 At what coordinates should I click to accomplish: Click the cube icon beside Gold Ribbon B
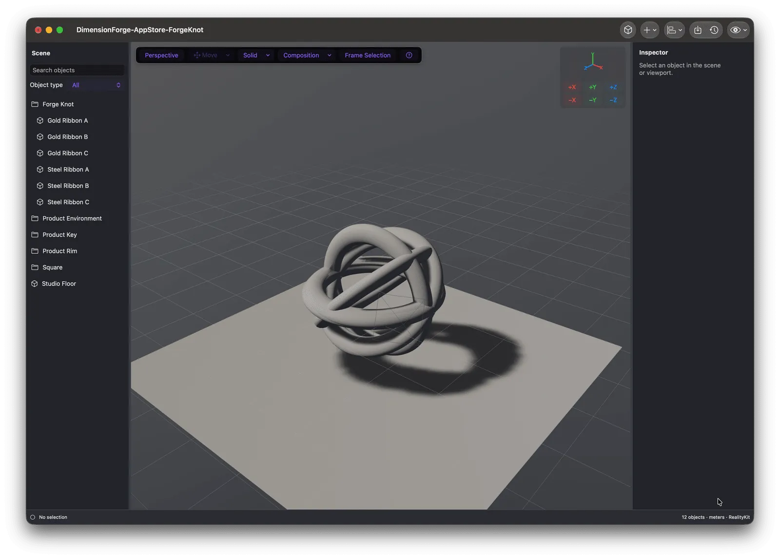(40, 137)
